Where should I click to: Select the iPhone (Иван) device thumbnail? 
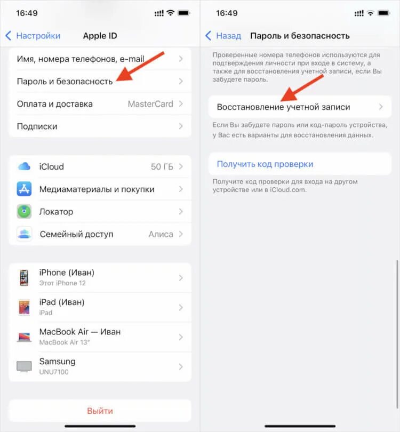click(x=24, y=277)
